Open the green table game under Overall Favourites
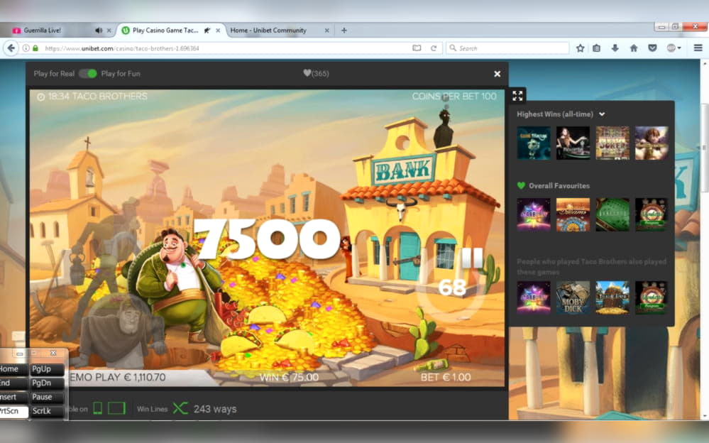 pos(612,214)
